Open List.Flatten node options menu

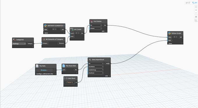(x=106, y=31)
